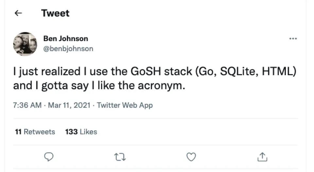Image resolution: width=314 pixels, height=172 pixels.
Task: View the 11 Retweets list
Action: pos(35,132)
